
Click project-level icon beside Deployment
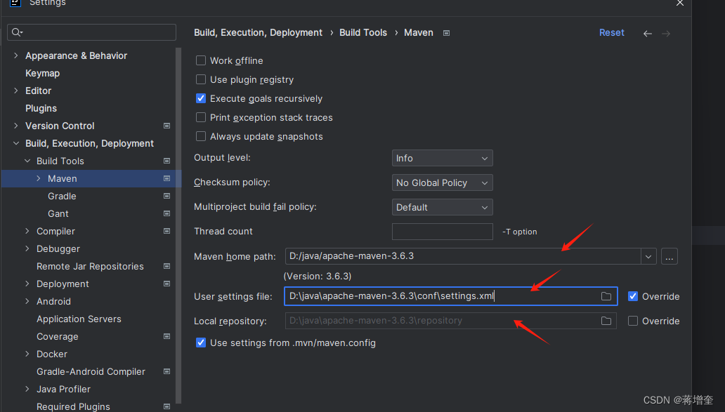(x=167, y=284)
